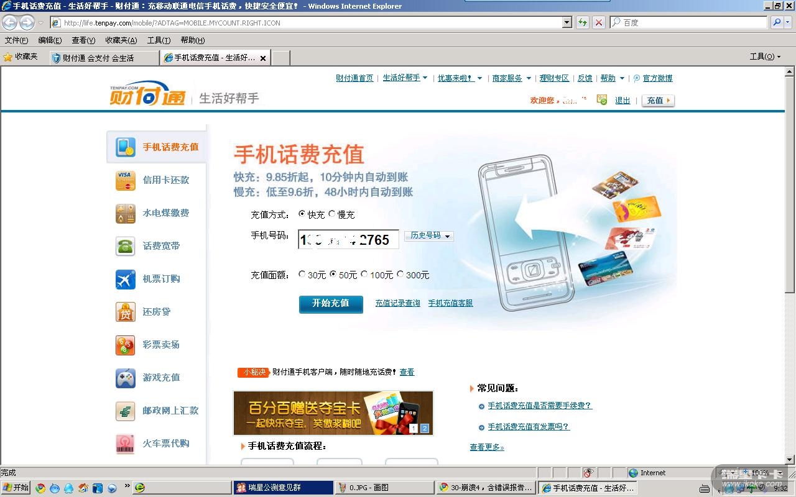Open the Windows 开始 Start button
This screenshot has width=796, height=497.
(x=16, y=488)
